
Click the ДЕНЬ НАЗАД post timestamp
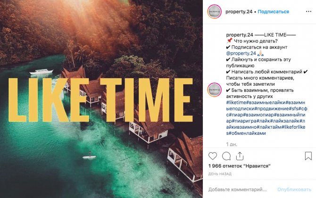pyautogui.click(x=220, y=174)
